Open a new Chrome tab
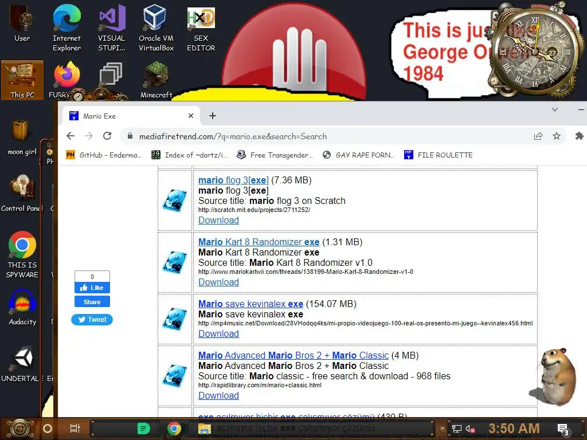Screen dimensions: 587x440 (x=213, y=116)
